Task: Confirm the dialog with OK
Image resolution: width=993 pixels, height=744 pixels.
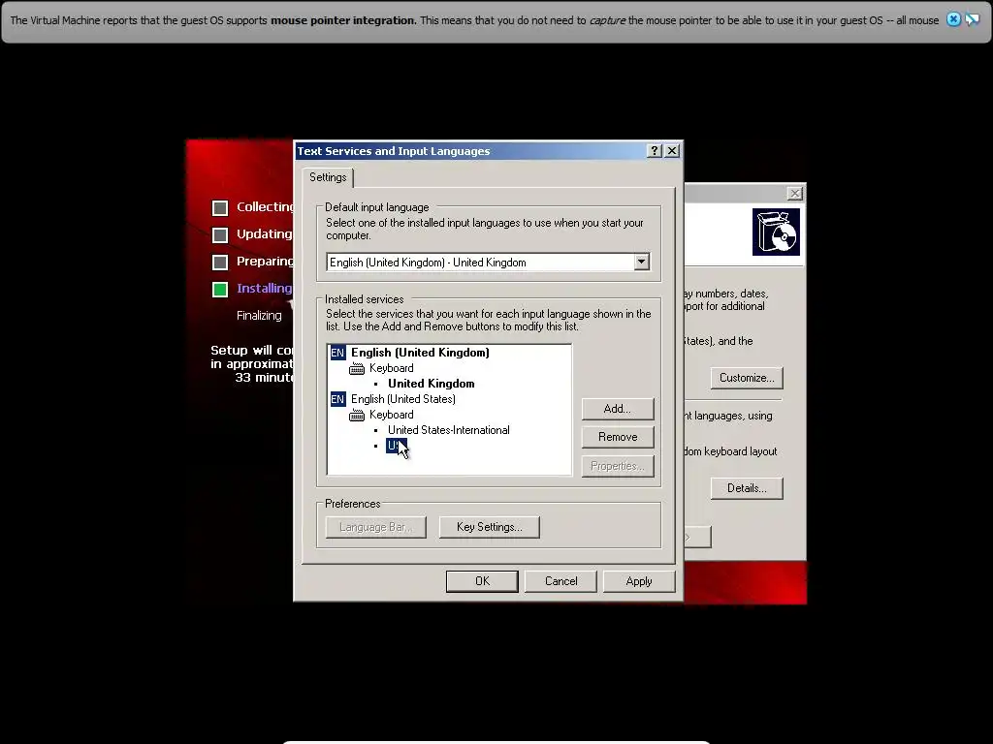Action: pyautogui.click(x=482, y=581)
